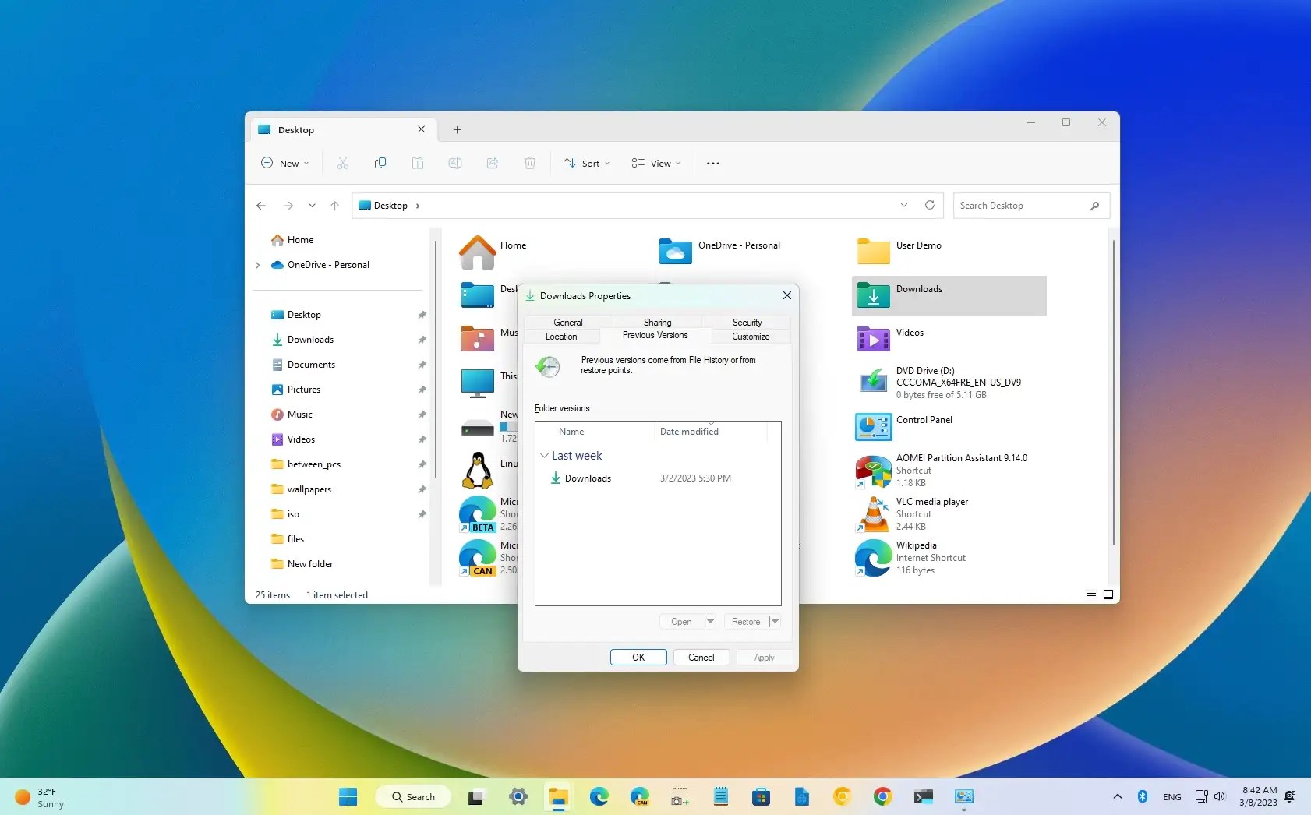Viewport: 1311px width, 815px height.
Task: Navigate up one level with the up arrow
Action: [x=334, y=205]
